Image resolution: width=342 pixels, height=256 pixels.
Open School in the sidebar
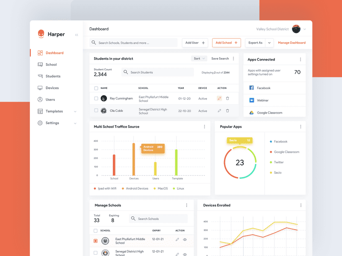click(x=51, y=64)
